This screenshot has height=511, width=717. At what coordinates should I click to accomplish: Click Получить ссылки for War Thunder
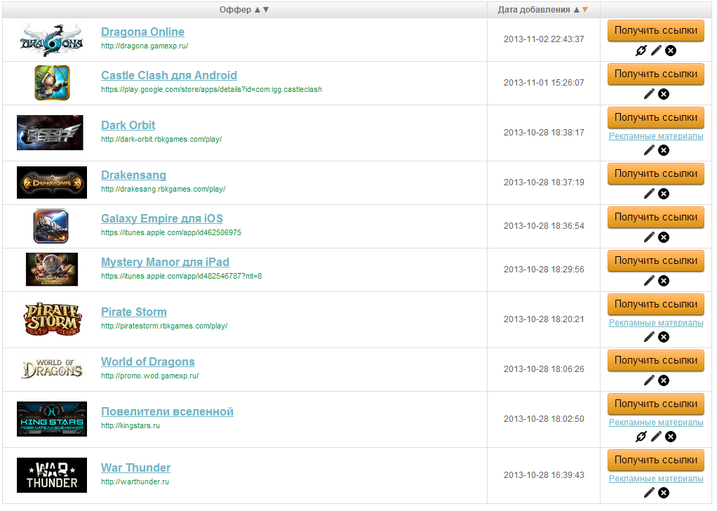(656, 460)
